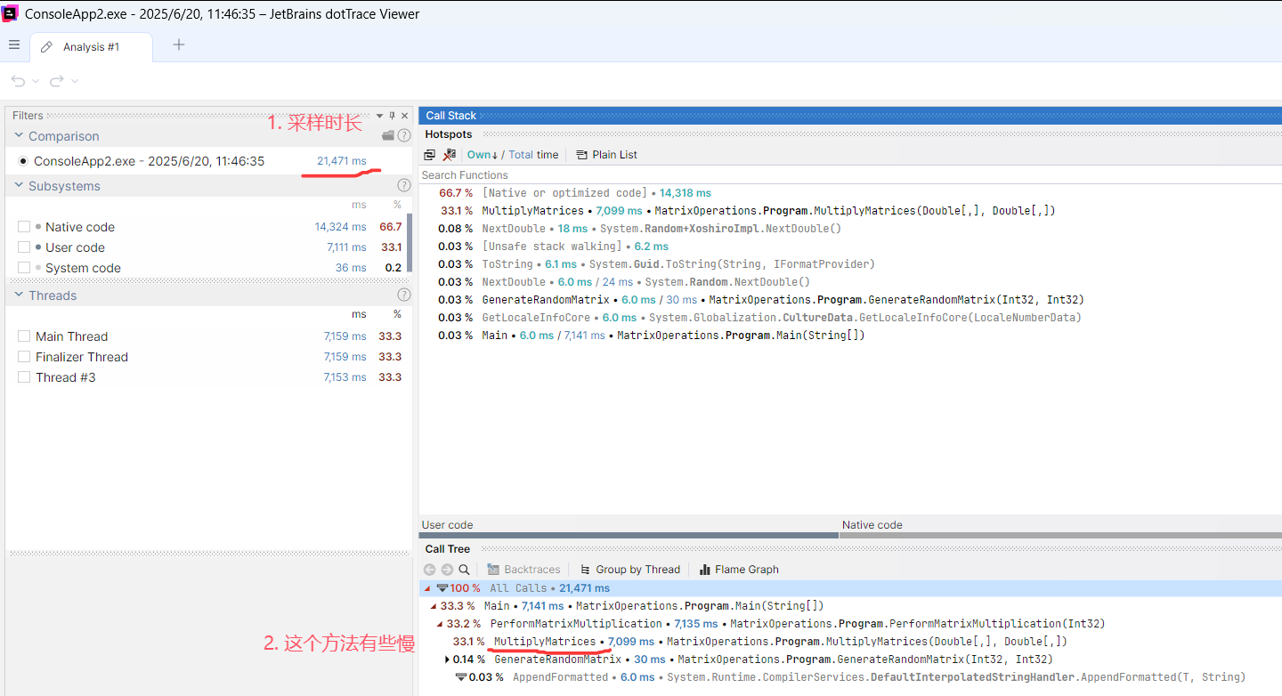This screenshot has width=1282, height=696.
Task: Collapse the PerformMatrixMultiplication call node
Action: [x=440, y=624]
